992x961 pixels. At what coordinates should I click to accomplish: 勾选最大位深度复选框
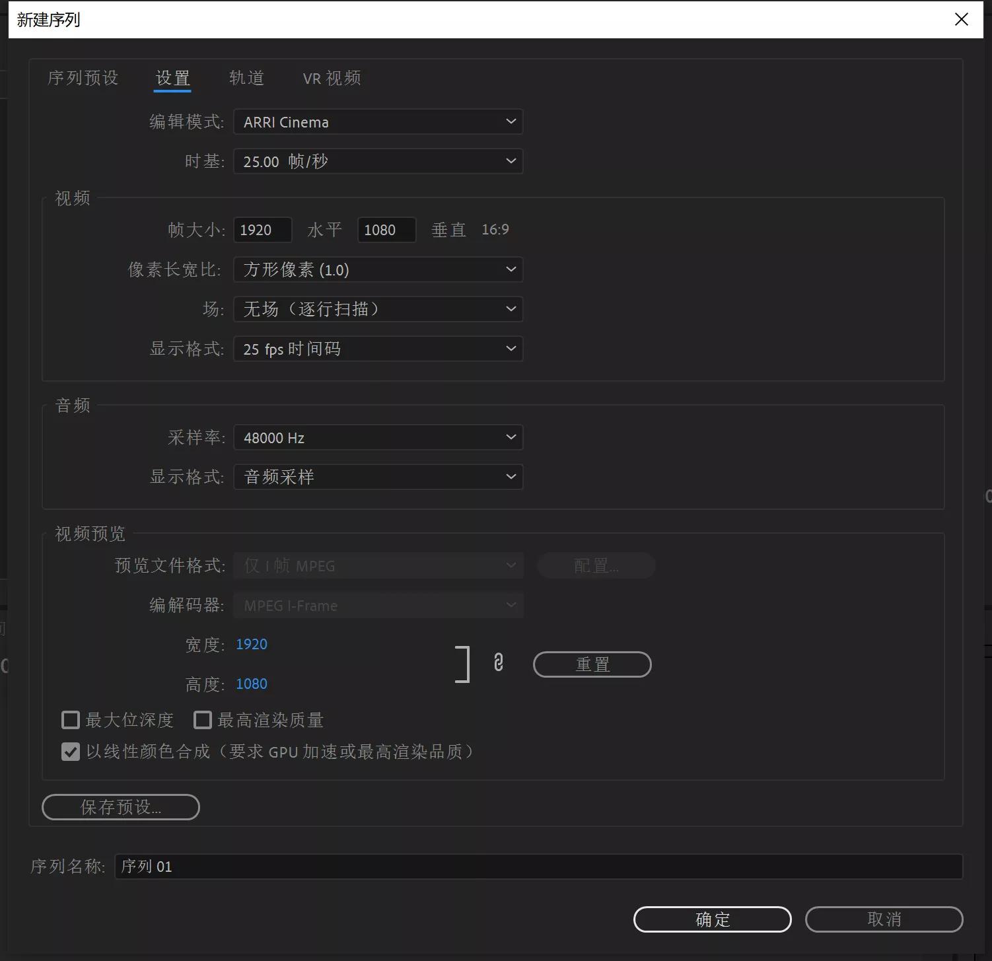click(70, 720)
